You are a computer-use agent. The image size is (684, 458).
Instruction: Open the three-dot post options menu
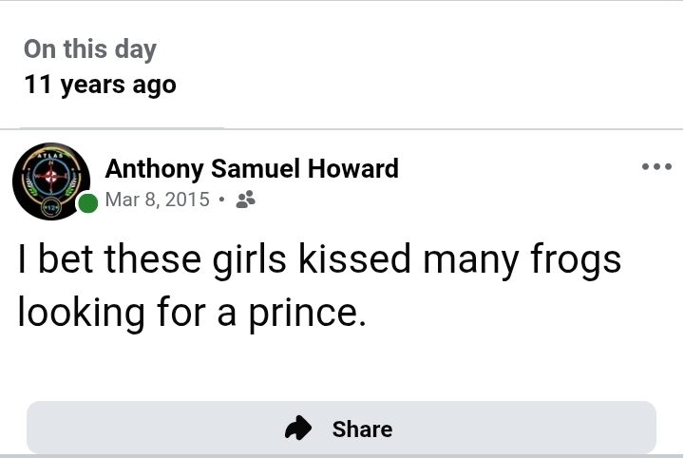point(655,167)
